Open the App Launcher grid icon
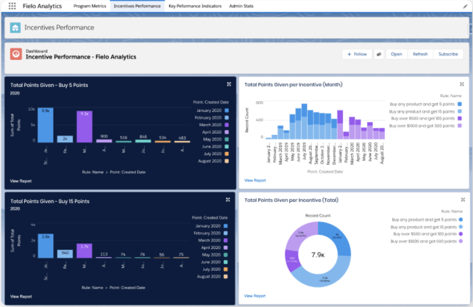The width and height of the screenshot is (473, 307). (x=12, y=6)
